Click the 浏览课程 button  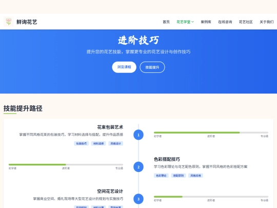[124, 67]
